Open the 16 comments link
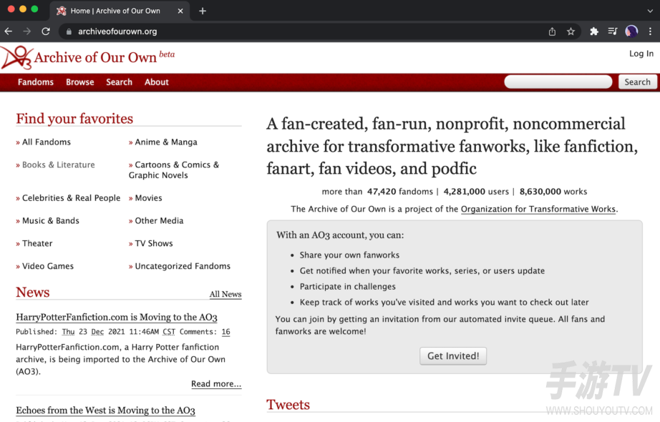Screen dimensions: 660x422 pos(225,332)
